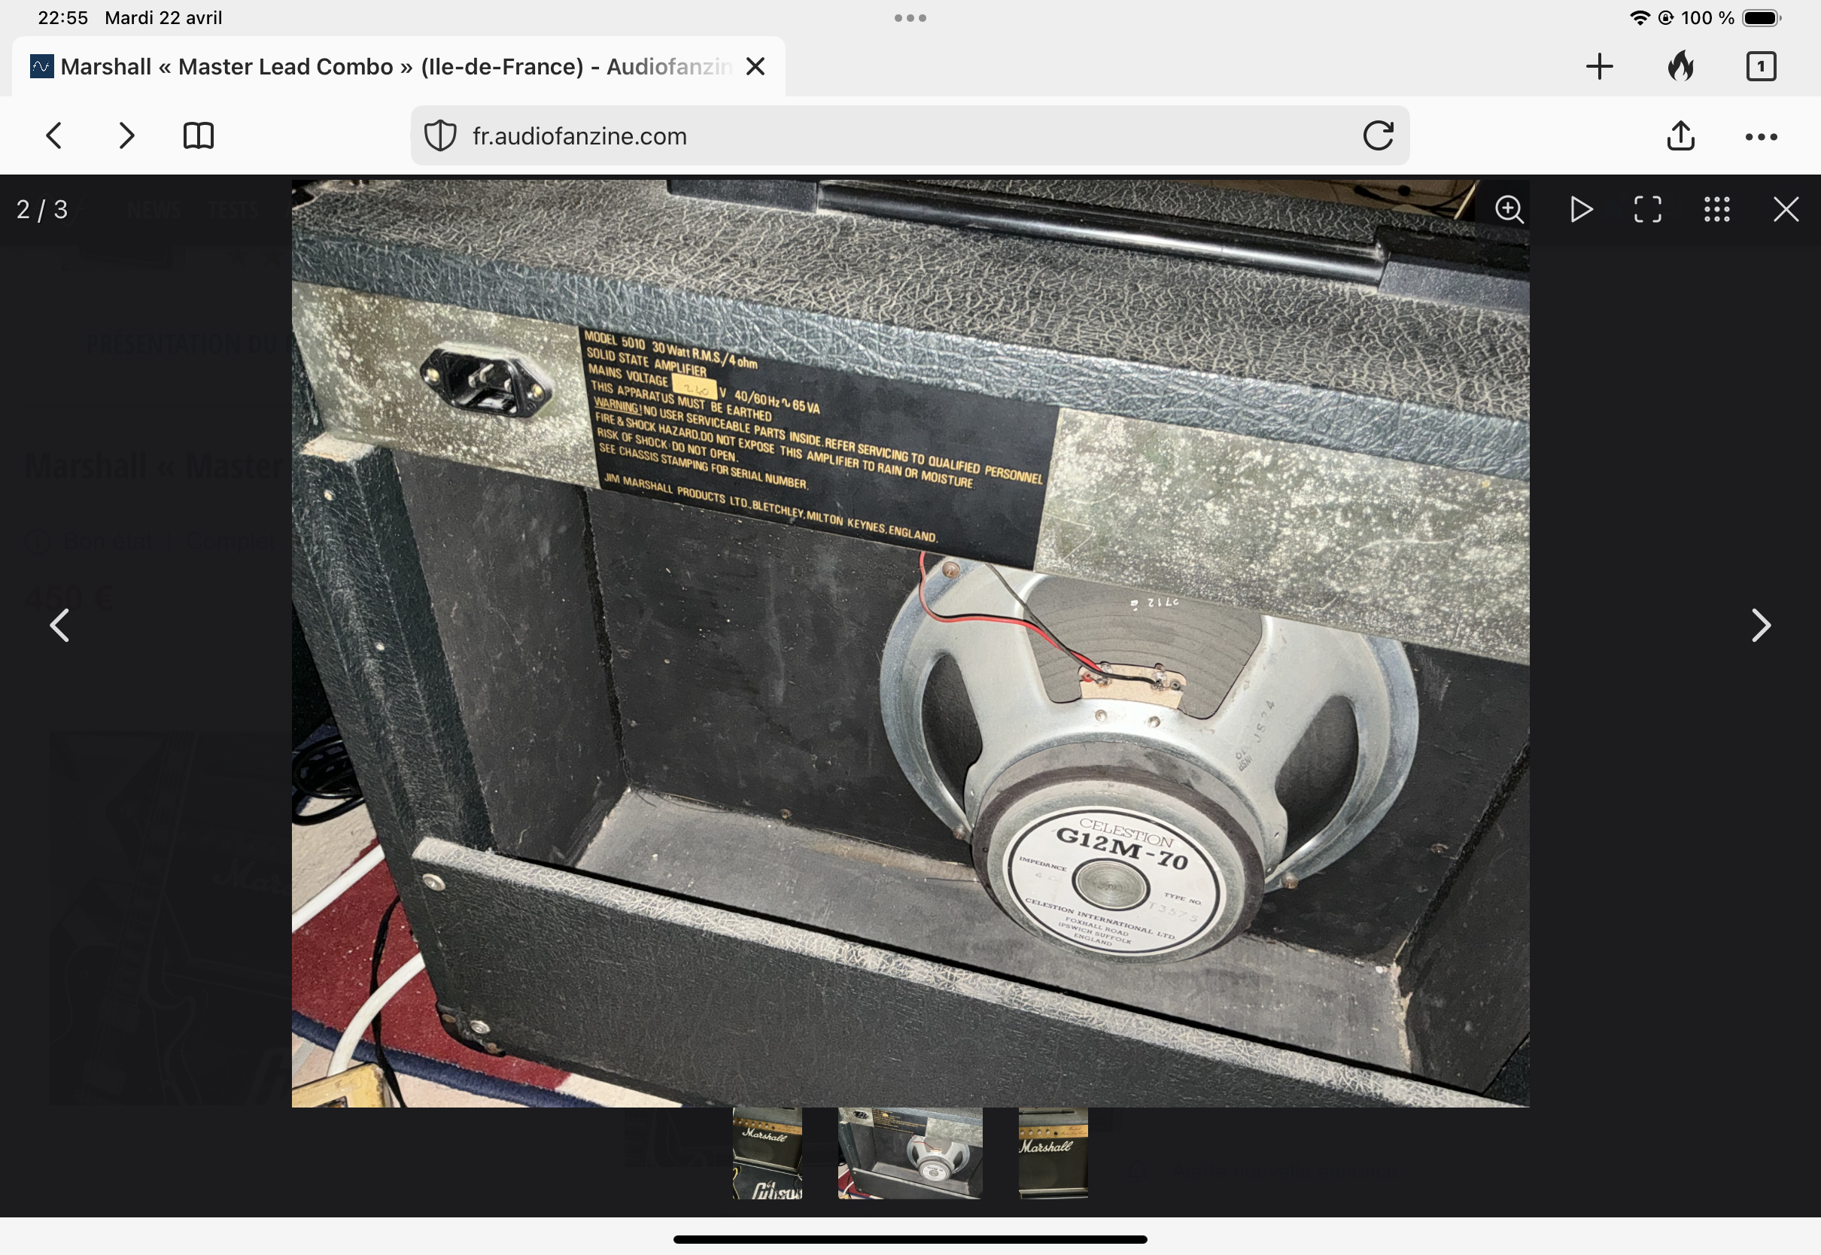The image size is (1821, 1255).
Task: Tap the battery indicator in status bar
Action: 1762,18
